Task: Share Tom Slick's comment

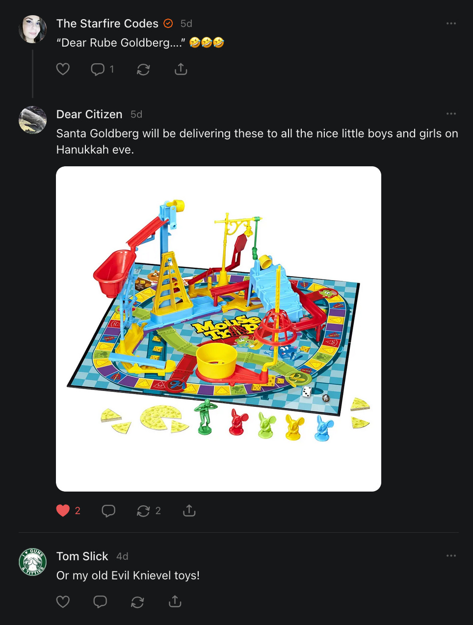Action: click(x=175, y=601)
